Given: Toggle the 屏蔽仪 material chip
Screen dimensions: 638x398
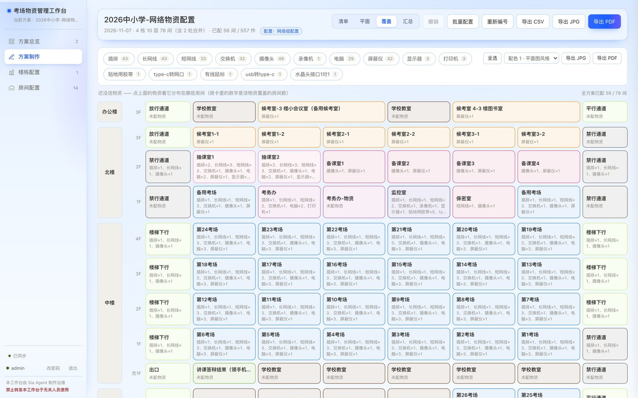Looking at the screenshot, I should coord(381,59).
